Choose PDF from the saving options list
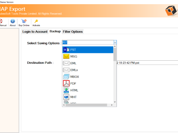The height and width of the screenshot is (133, 178). (x=88, y=83)
